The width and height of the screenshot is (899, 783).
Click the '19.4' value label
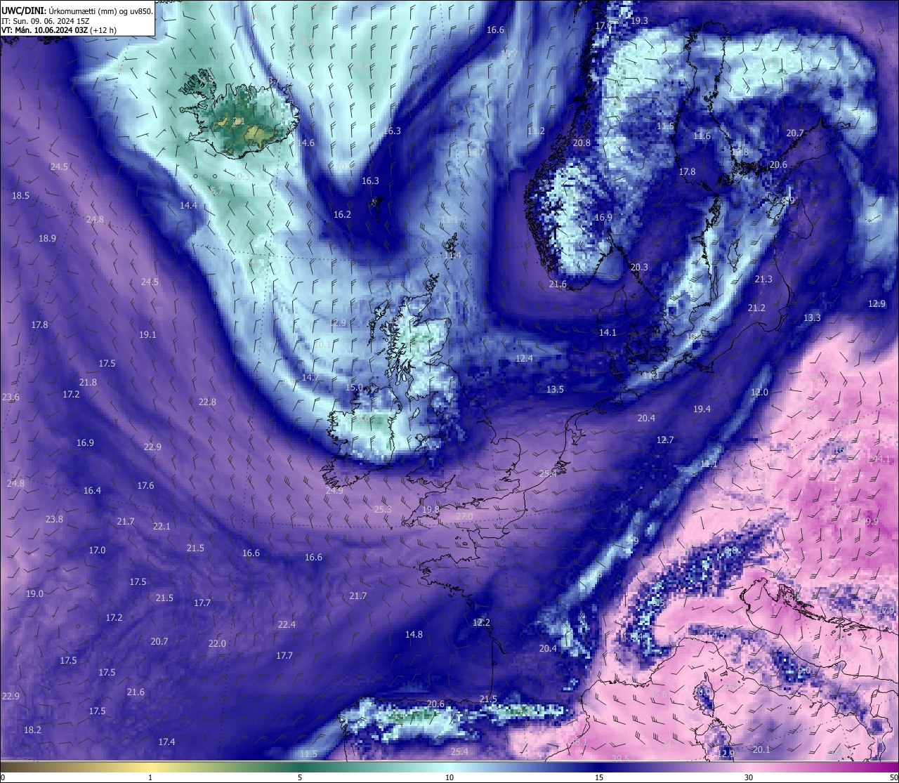702,409
